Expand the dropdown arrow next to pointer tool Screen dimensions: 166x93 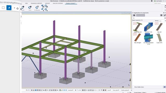pyautogui.click(x=15, y=8)
